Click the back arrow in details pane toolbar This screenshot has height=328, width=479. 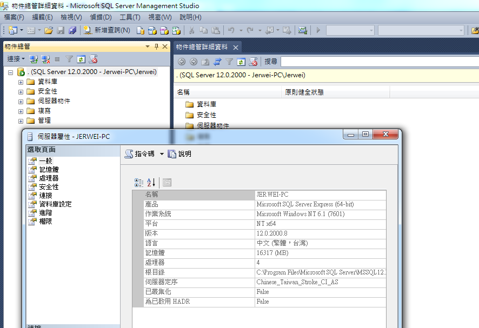coord(182,62)
